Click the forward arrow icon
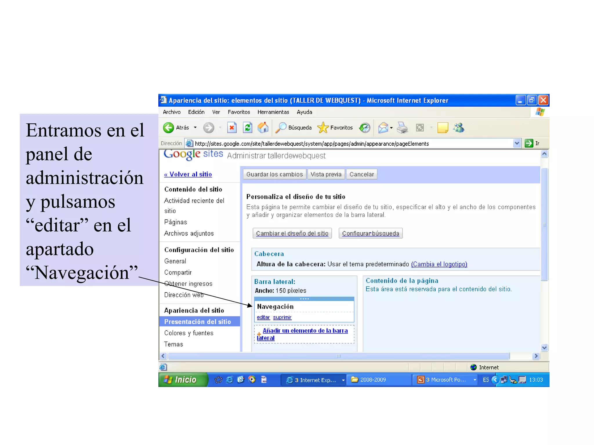 [209, 128]
